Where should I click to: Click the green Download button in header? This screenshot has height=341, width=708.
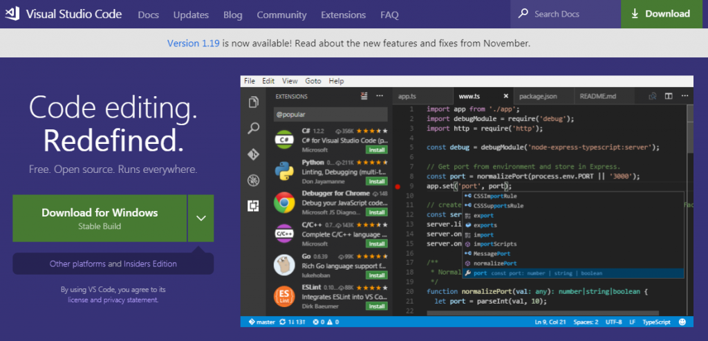[x=662, y=14]
